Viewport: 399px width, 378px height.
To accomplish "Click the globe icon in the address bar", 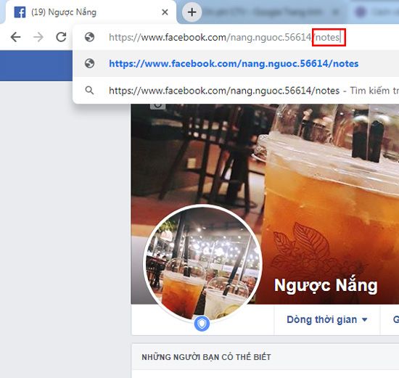I will tap(89, 37).
